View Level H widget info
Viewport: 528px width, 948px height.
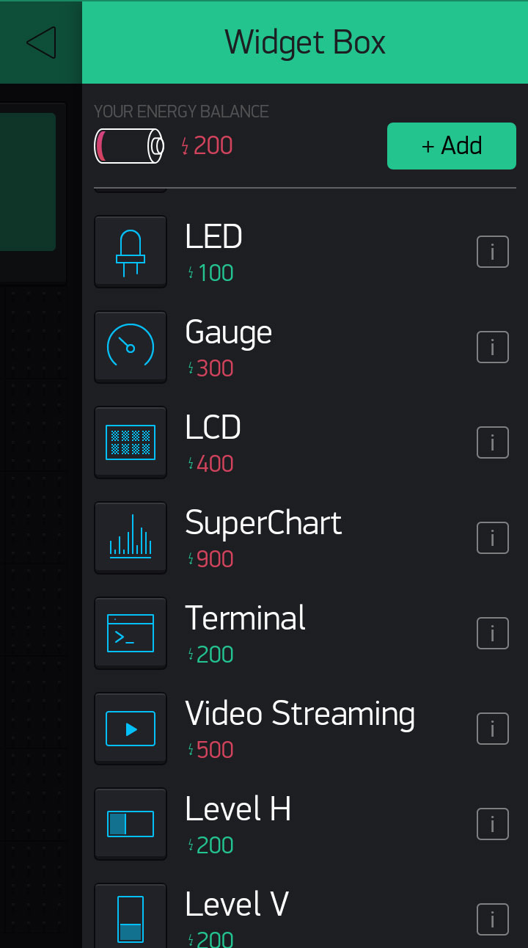[x=492, y=824]
